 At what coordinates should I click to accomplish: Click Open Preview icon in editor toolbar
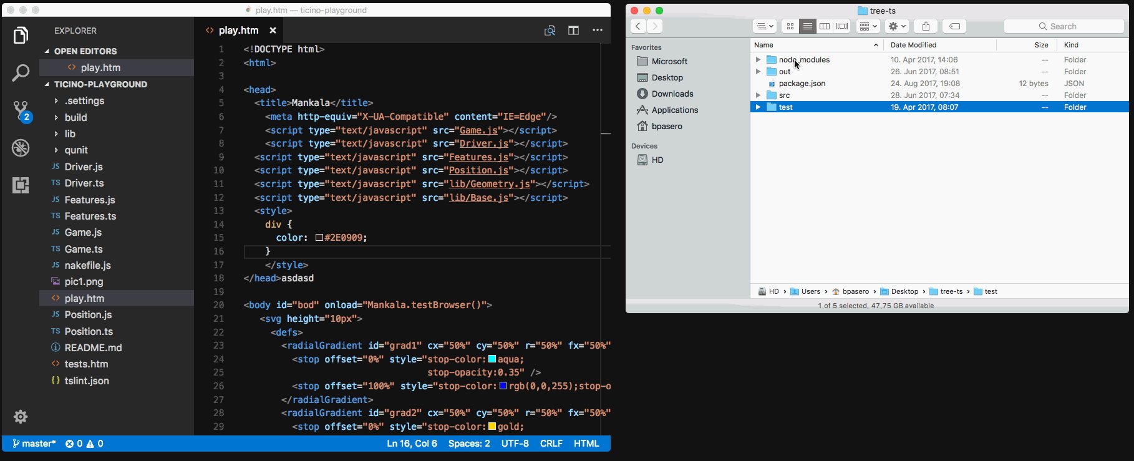[x=550, y=31]
